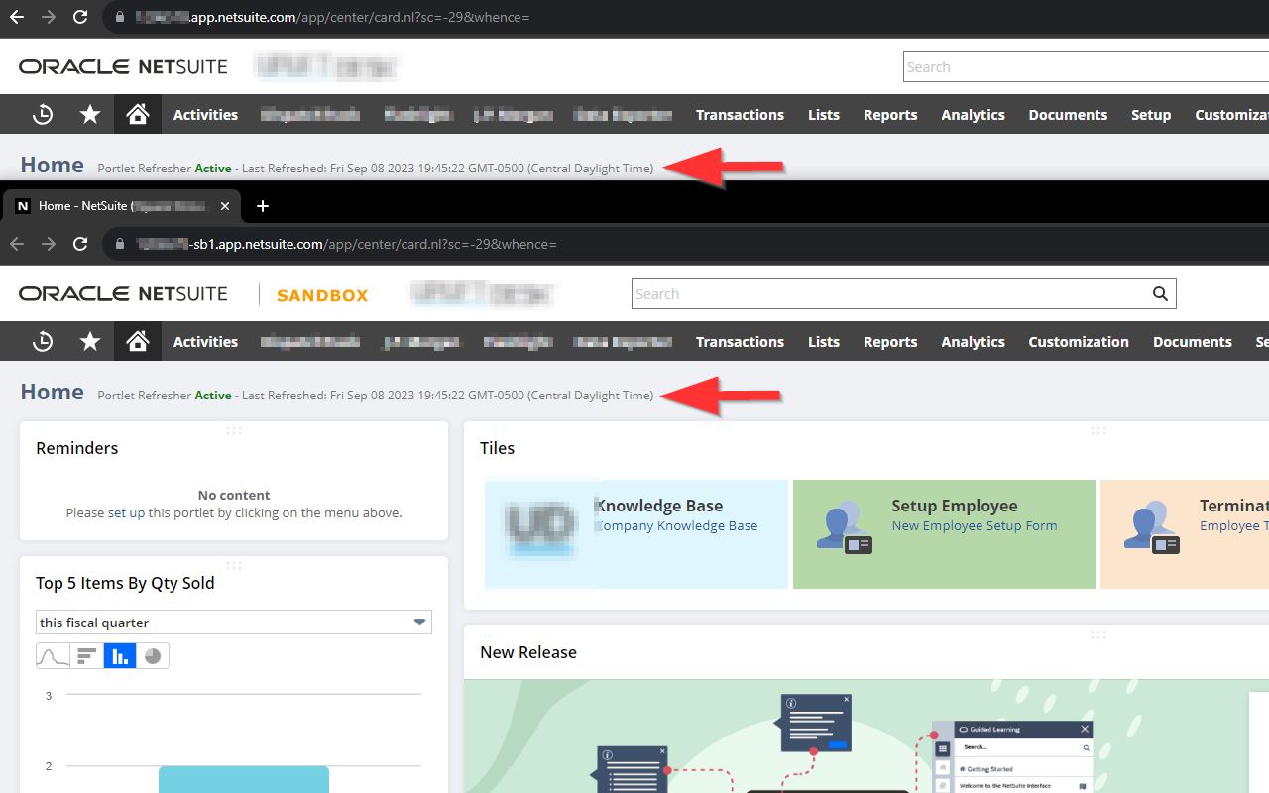Click the padlock in the address bar
The image size is (1269, 793).
(x=119, y=246)
